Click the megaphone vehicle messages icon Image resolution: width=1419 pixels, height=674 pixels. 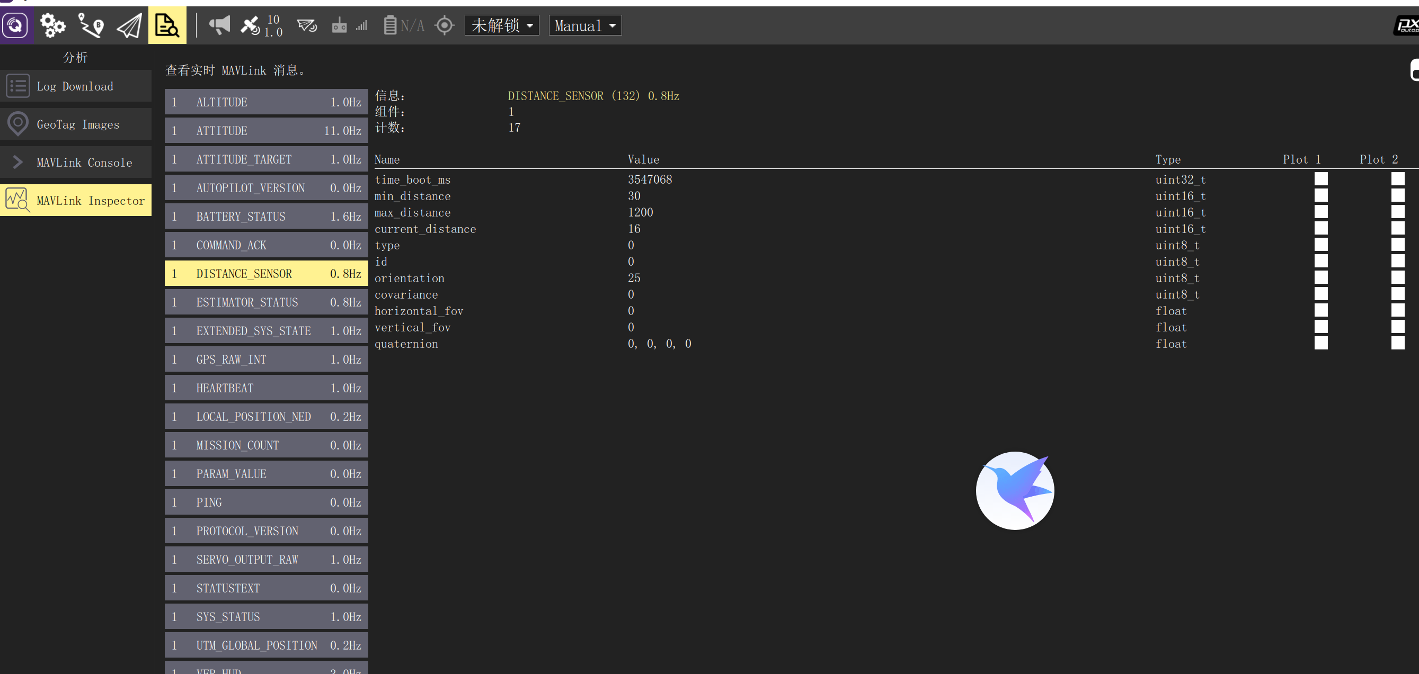click(x=219, y=25)
